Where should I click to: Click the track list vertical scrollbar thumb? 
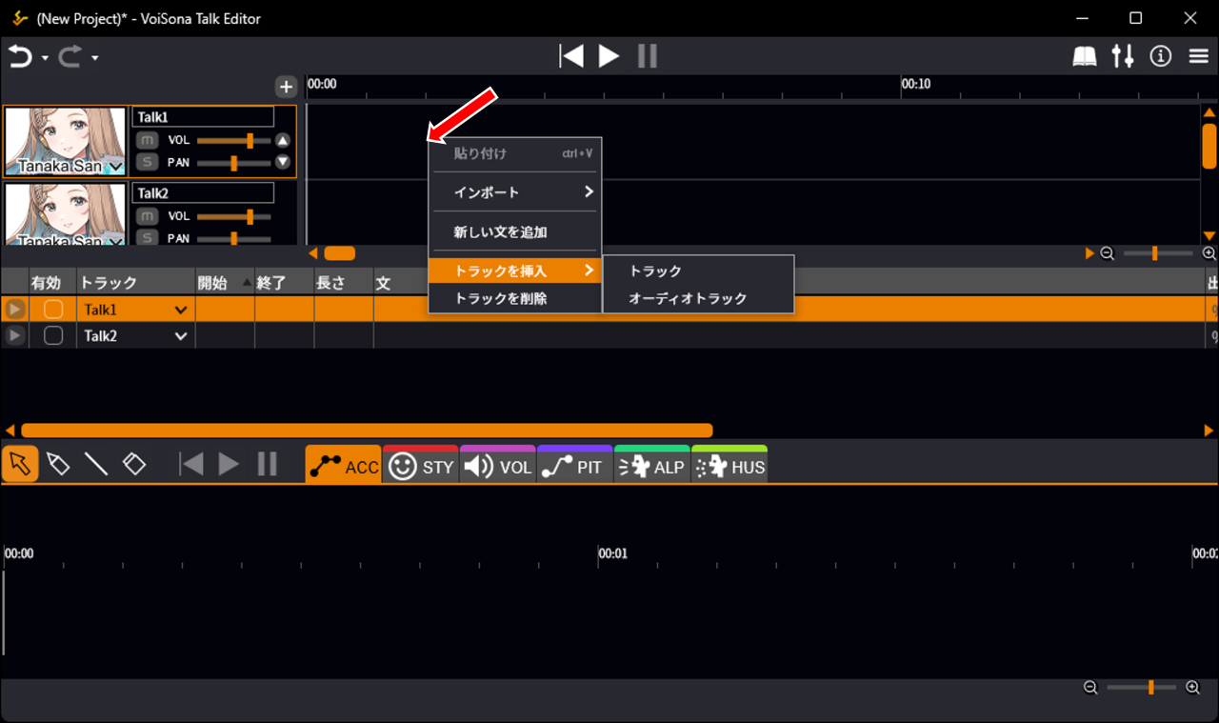pos(1209,146)
